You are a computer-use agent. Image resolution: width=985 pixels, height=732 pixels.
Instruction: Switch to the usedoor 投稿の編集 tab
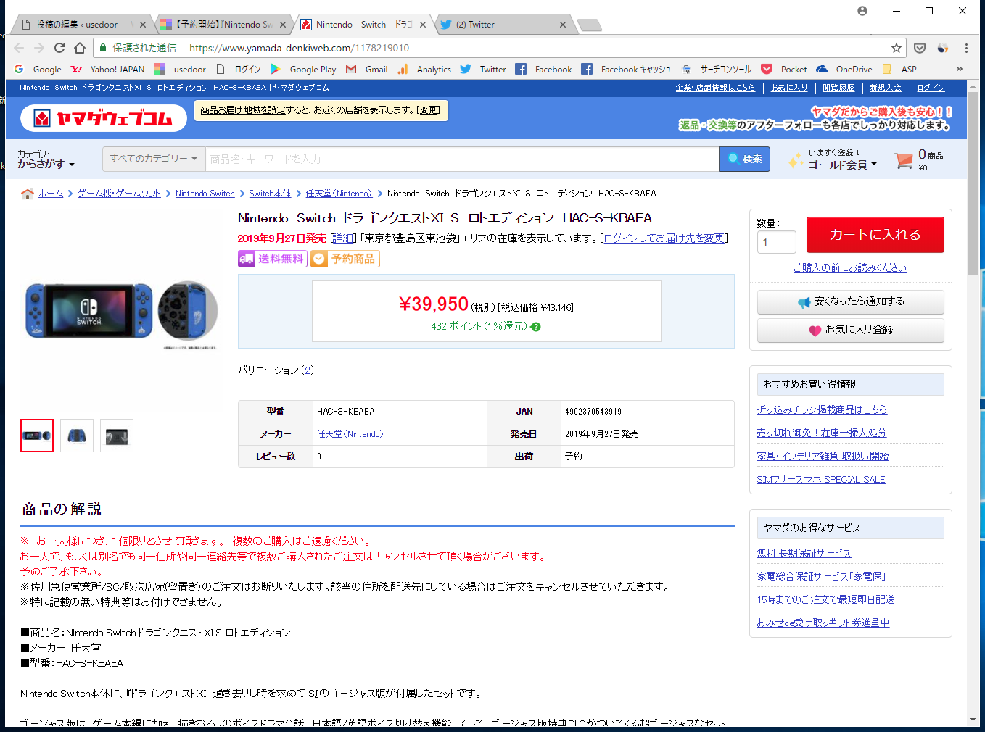pos(82,25)
